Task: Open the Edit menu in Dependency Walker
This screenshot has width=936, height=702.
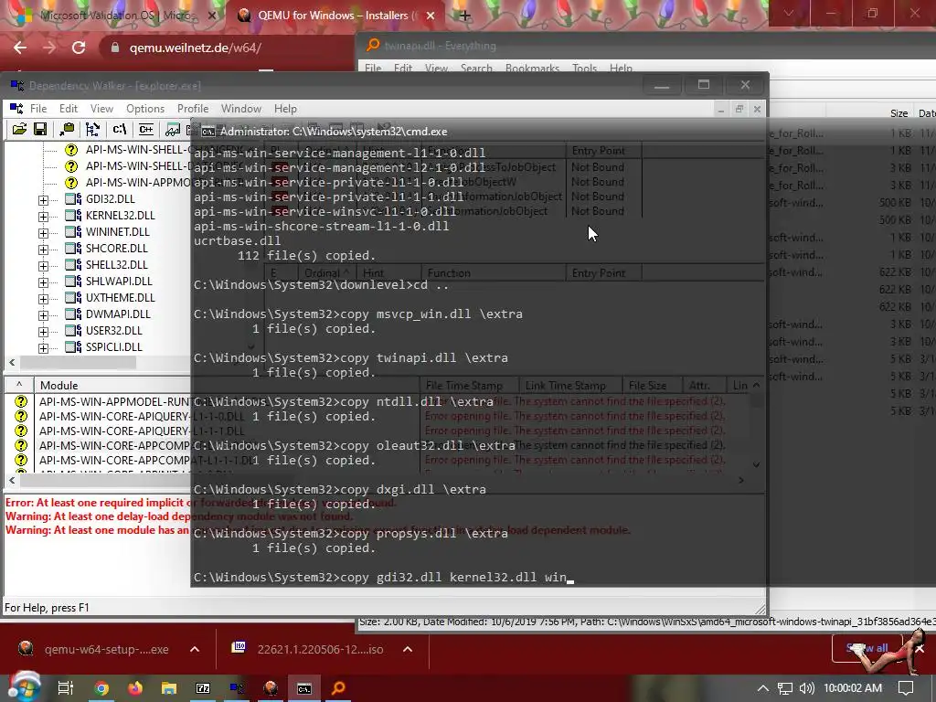Action: click(68, 109)
